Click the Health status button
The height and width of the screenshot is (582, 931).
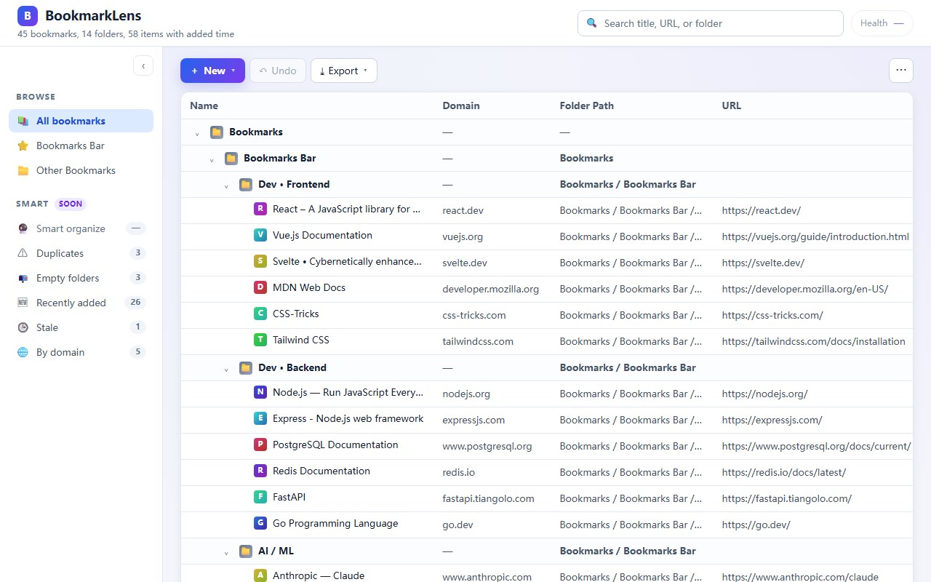882,23
